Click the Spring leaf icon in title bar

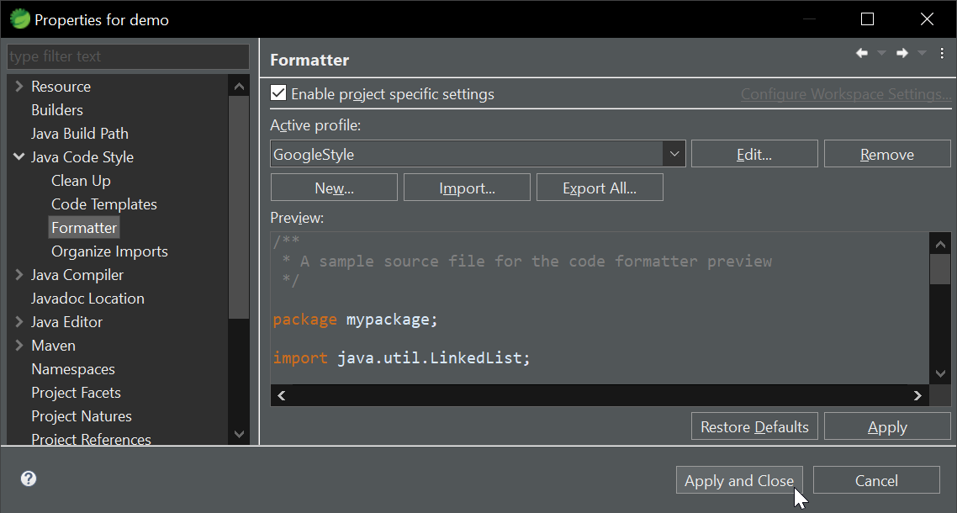[x=20, y=19]
